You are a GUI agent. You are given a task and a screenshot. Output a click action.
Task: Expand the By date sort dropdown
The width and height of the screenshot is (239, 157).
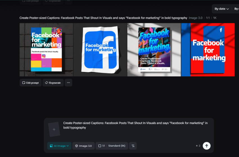[221, 9]
